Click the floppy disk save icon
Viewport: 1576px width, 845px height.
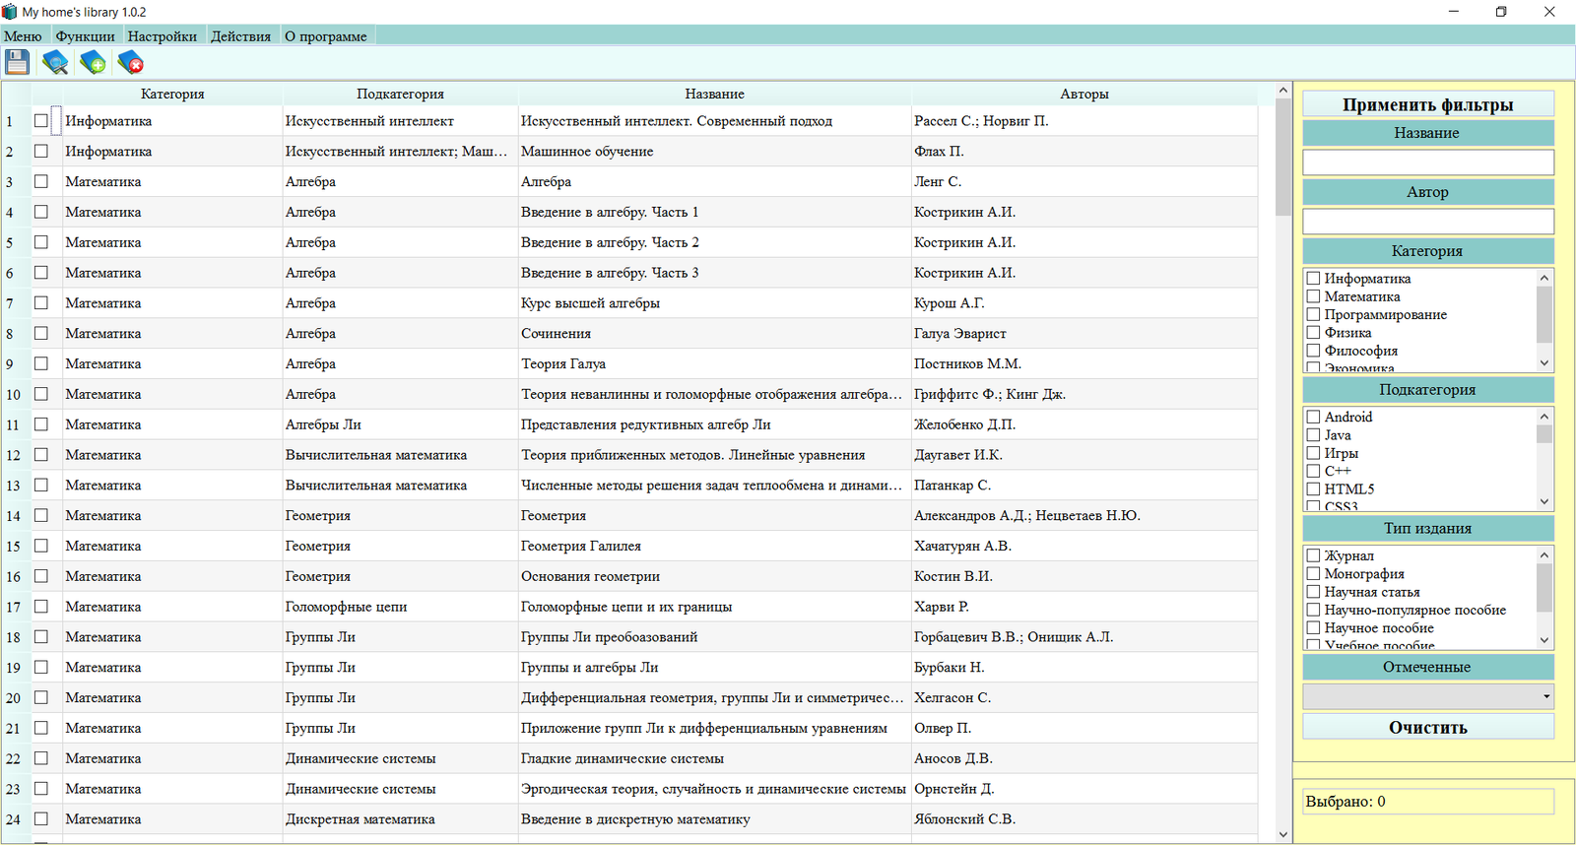click(x=17, y=63)
